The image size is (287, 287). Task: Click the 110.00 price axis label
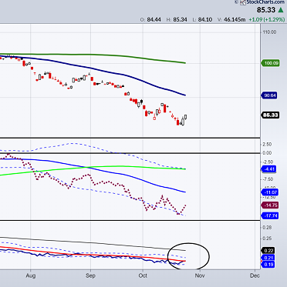pyautogui.click(x=270, y=32)
